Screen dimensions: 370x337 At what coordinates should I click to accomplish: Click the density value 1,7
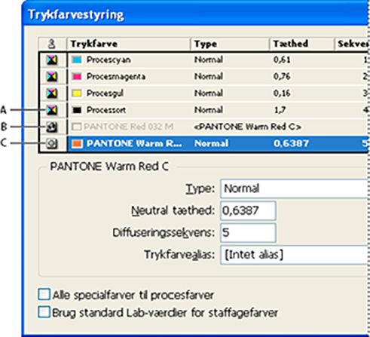[x=280, y=110]
